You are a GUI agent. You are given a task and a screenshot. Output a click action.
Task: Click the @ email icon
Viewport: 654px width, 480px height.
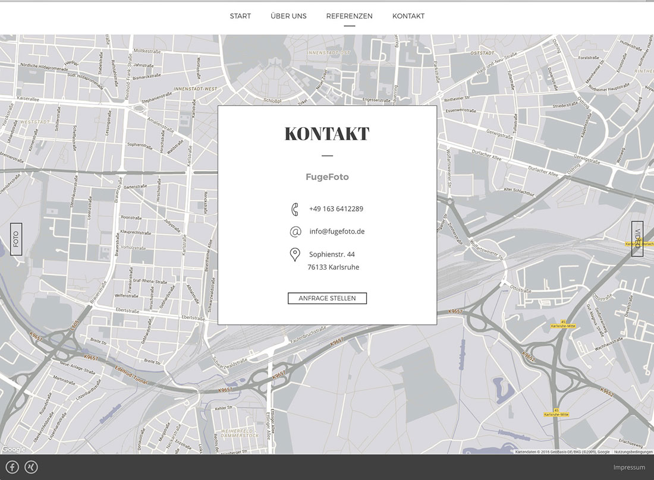(x=295, y=232)
